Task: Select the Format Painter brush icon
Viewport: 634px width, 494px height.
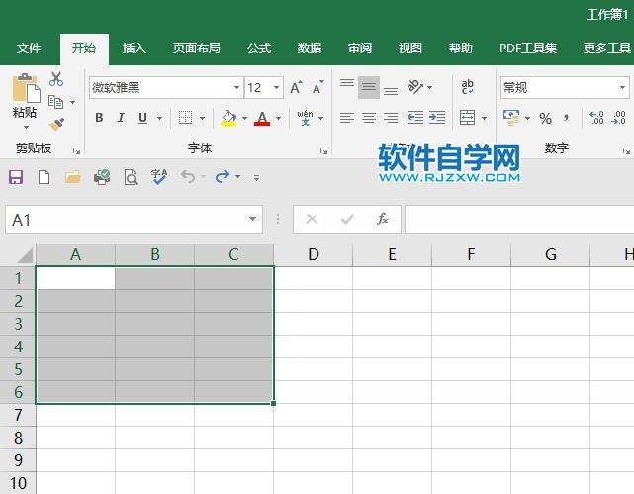Action: click(56, 124)
